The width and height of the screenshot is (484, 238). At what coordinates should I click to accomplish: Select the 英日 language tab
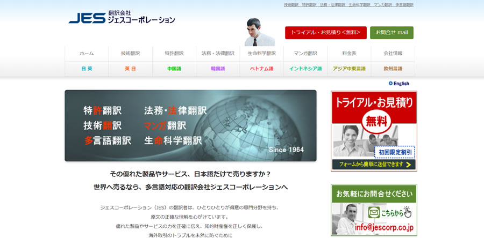click(131, 69)
